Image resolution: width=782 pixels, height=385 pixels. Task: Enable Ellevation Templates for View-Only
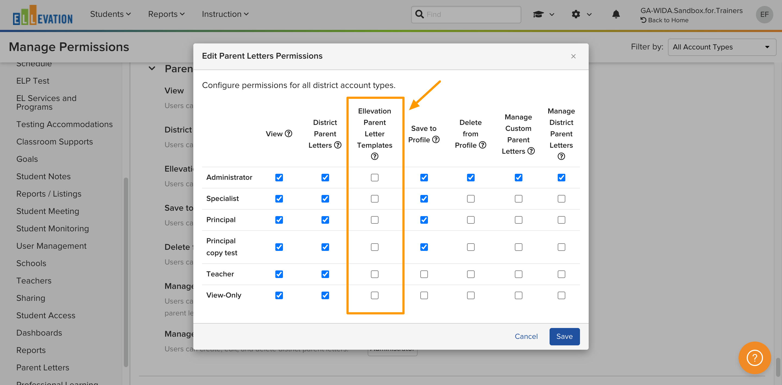(375, 295)
